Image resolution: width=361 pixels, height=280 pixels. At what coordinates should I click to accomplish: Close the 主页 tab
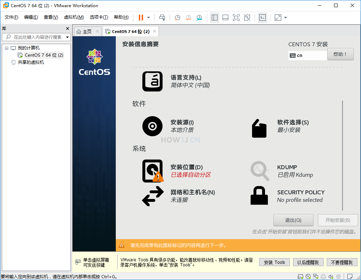click(97, 31)
